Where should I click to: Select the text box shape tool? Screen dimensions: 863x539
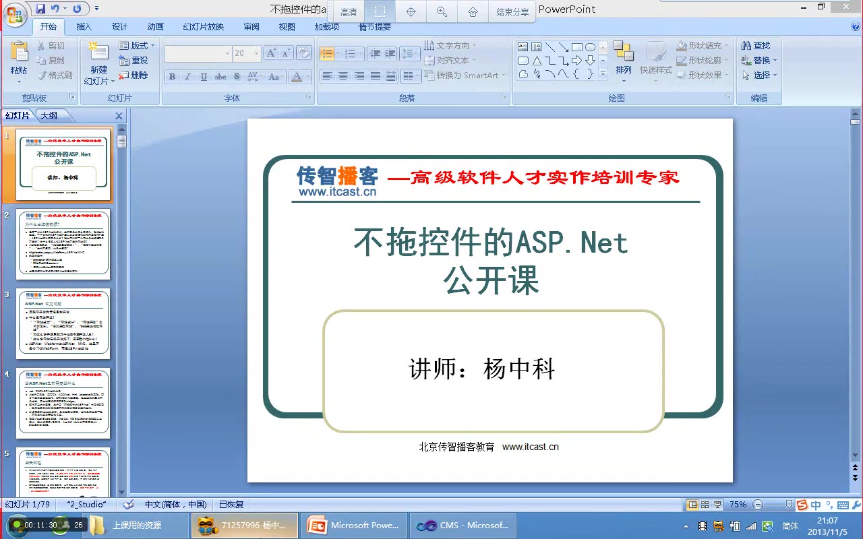(x=523, y=47)
